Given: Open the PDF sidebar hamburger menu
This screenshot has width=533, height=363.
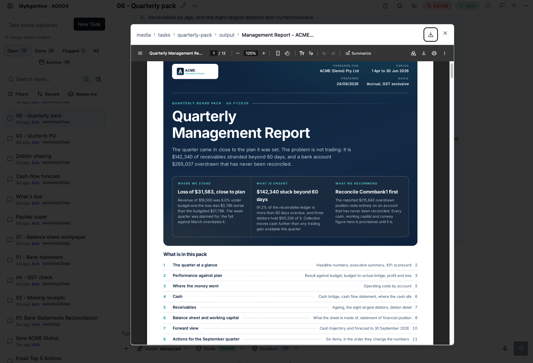Looking at the screenshot, I should [x=140, y=53].
